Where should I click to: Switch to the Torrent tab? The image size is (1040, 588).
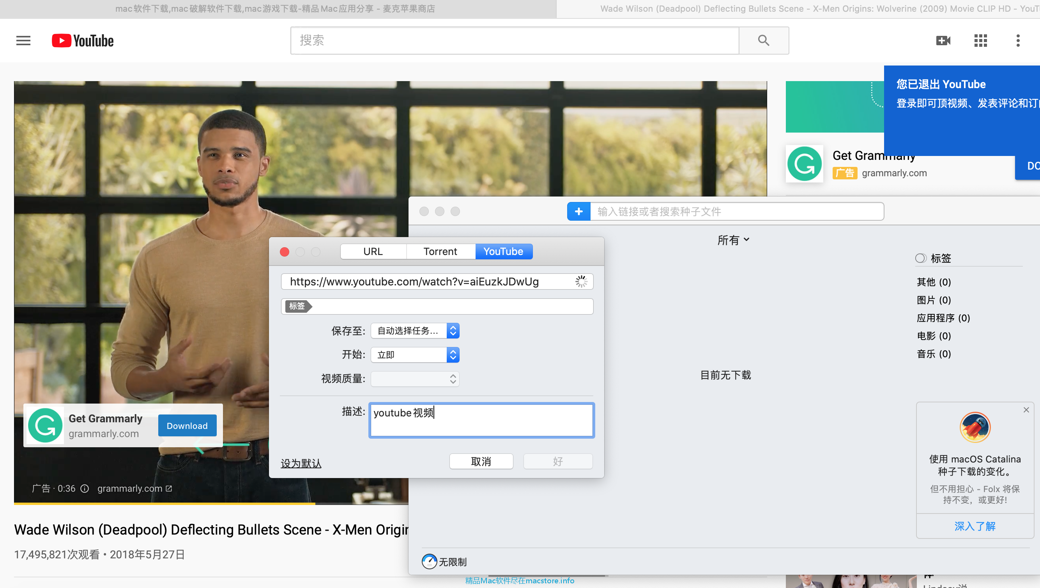point(440,251)
